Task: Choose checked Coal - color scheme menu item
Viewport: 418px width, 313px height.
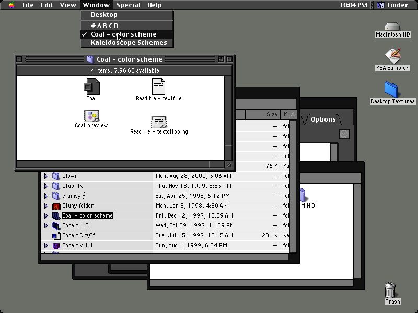Action: pyautogui.click(x=127, y=34)
